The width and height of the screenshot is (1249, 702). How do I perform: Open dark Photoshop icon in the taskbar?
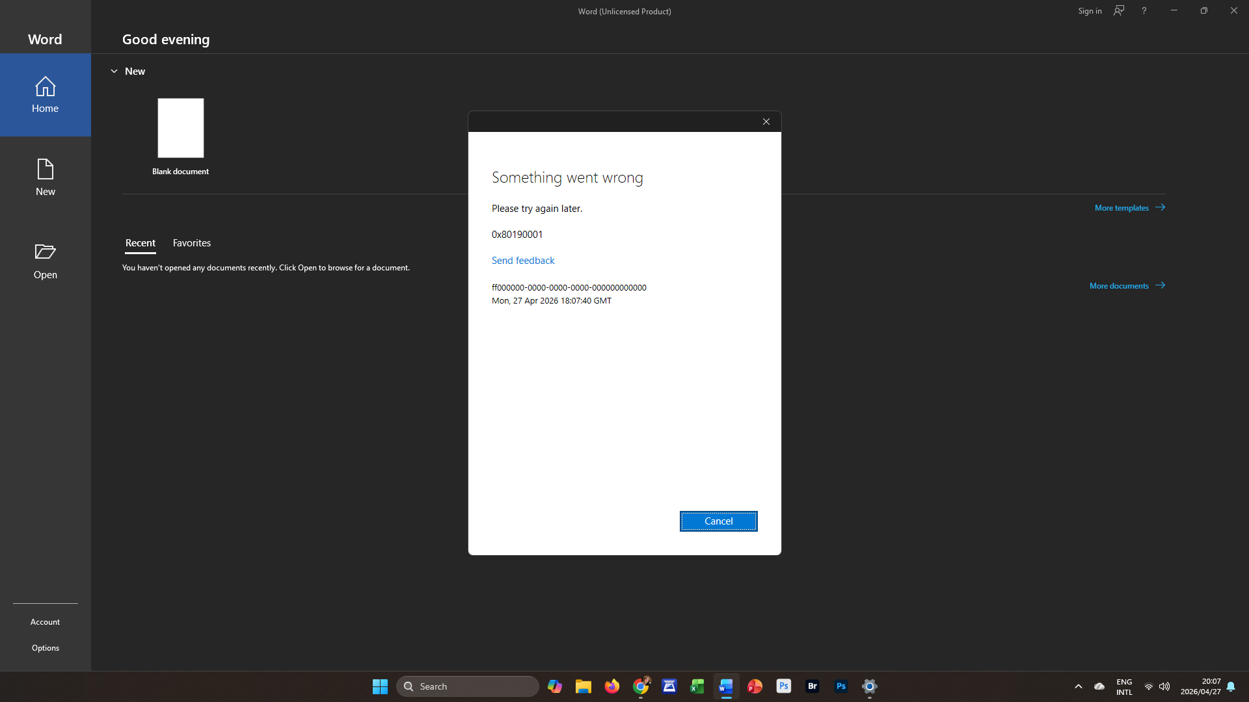click(x=841, y=686)
